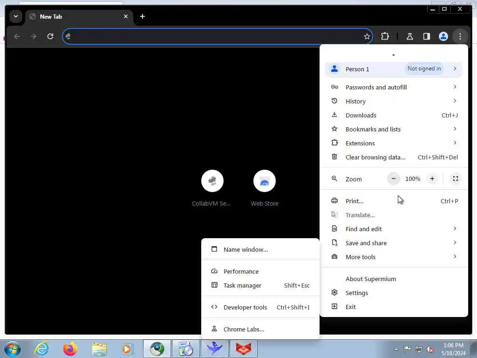The height and width of the screenshot is (358, 477).
Task: Click the Not signed in badge
Action: 424,69
